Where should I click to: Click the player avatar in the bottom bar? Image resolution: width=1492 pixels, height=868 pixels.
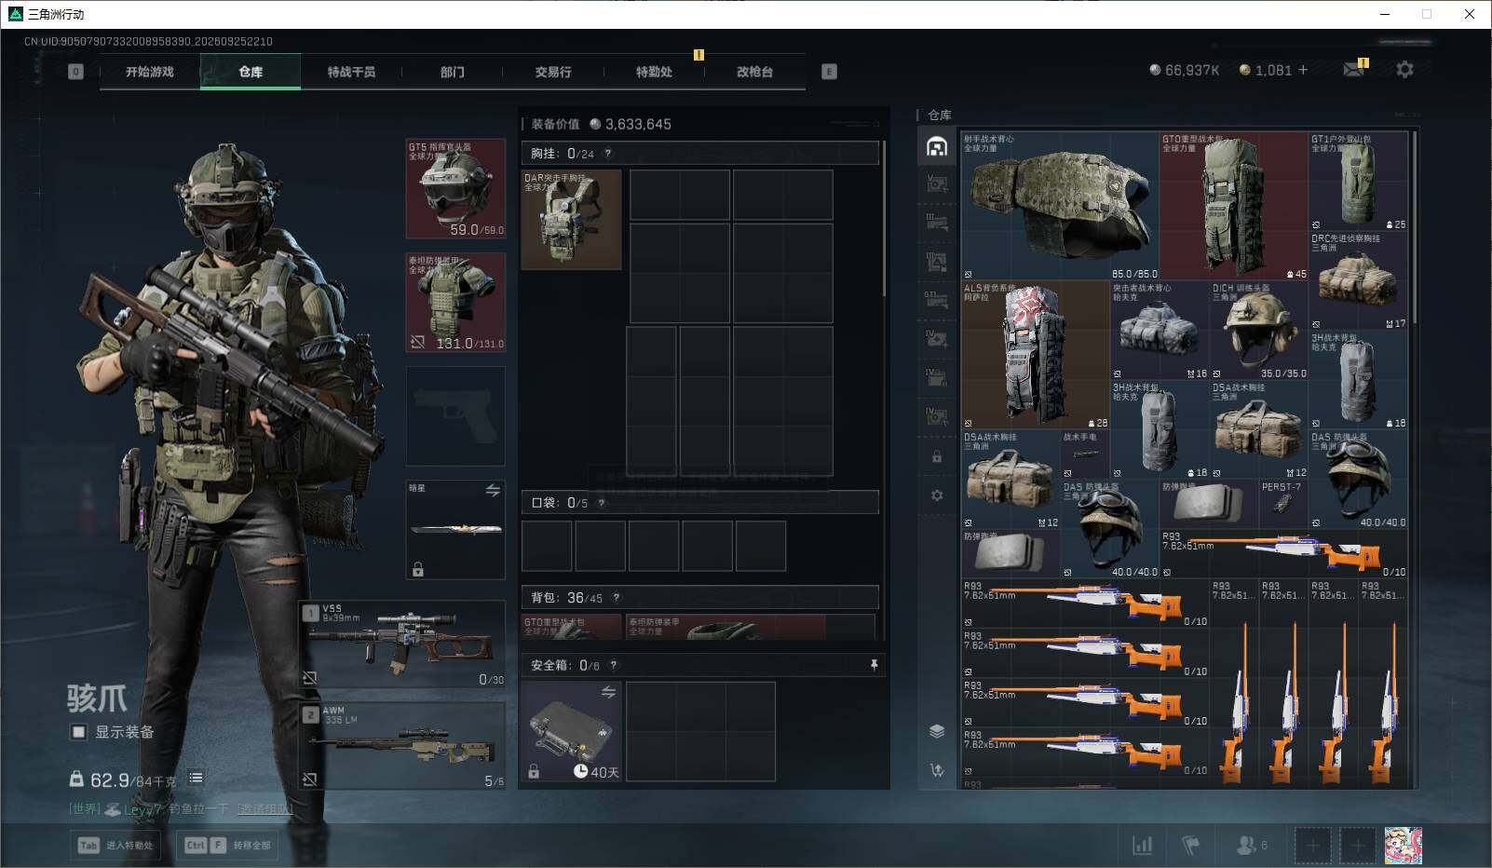tap(1403, 846)
